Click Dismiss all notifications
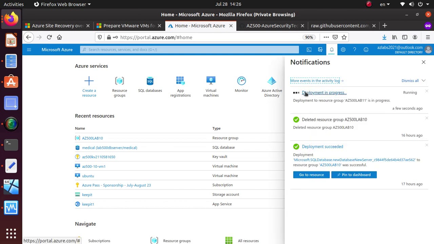Image resolution: width=434 pixels, height=244 pixels. (410, 81)
